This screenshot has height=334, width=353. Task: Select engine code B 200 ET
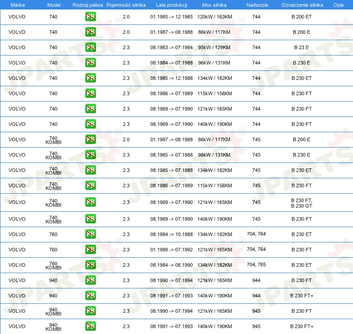pyautogui.click(x=302, y=17)
